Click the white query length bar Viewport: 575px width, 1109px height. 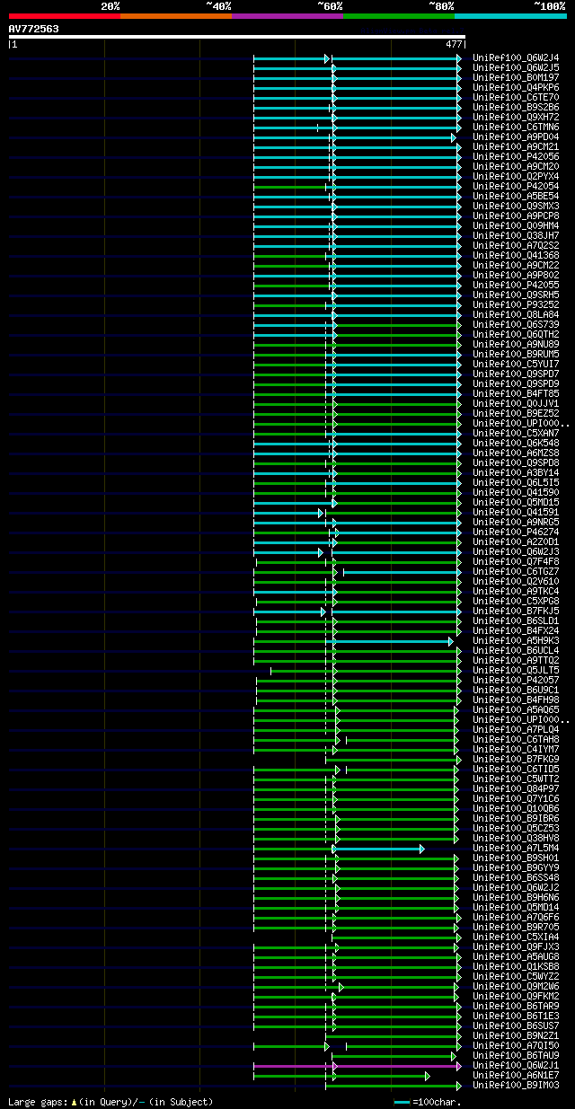pos(236,37)
